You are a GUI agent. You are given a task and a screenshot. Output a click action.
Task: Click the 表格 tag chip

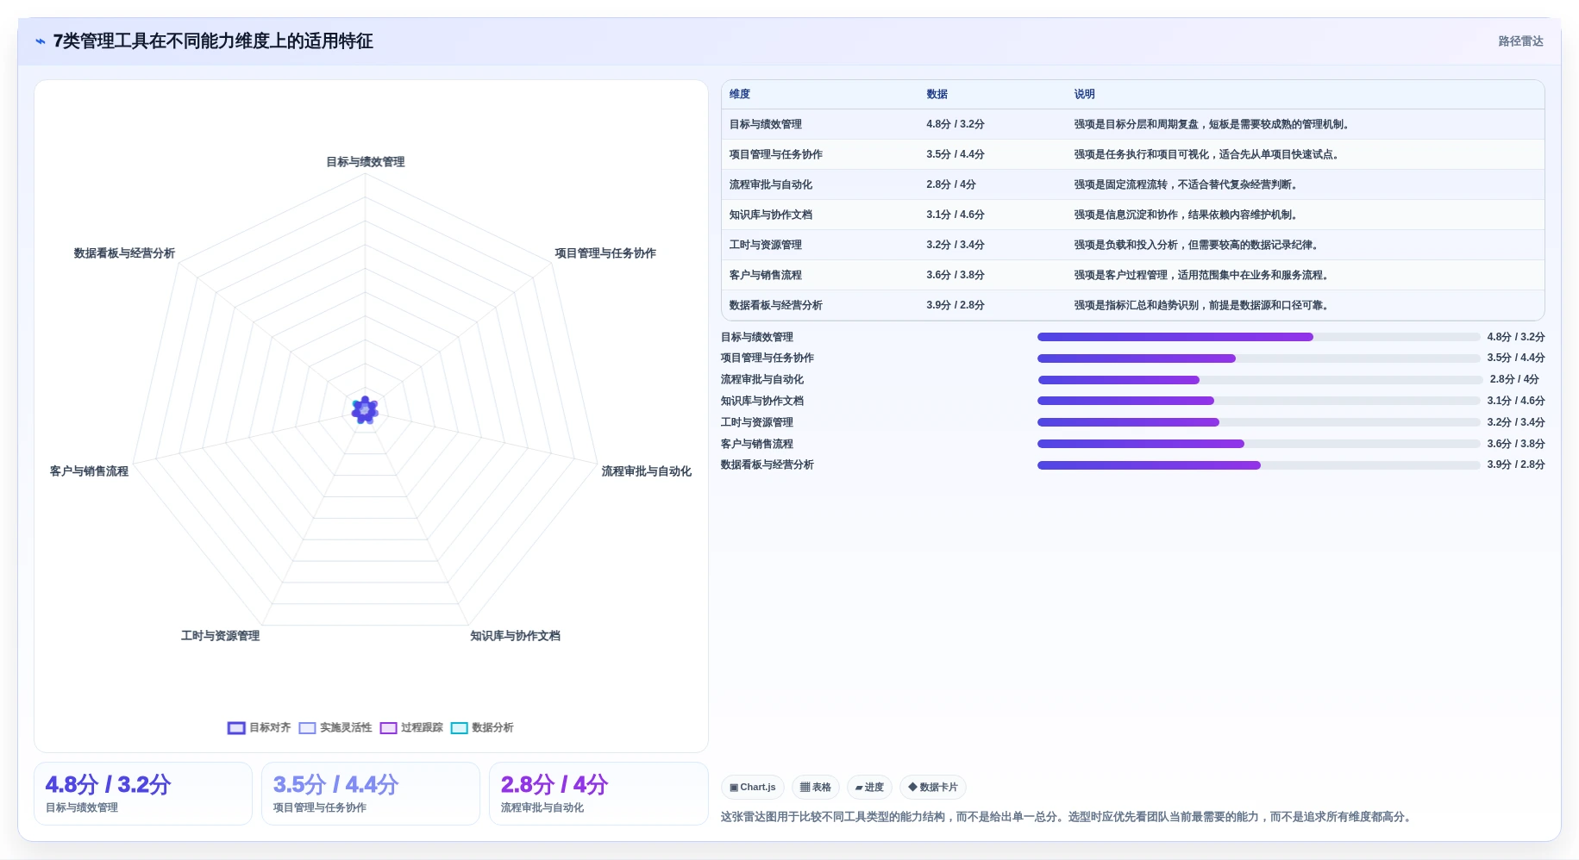click(x=816, y=788)
